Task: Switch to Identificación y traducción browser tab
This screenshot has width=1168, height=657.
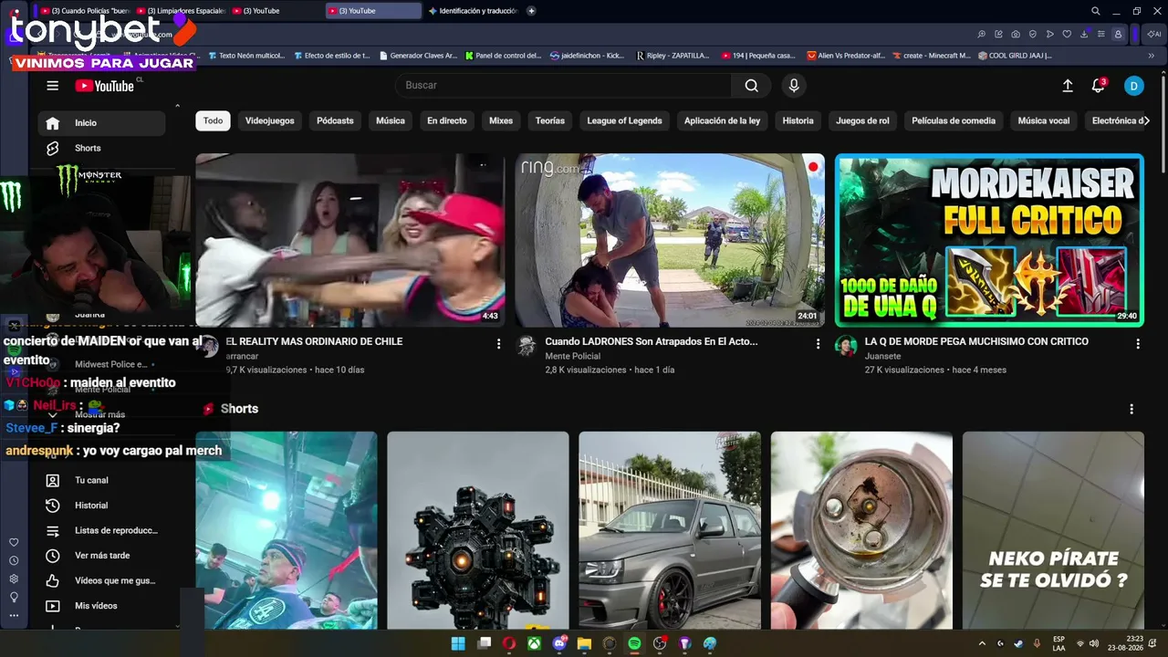Action: point(473,11)
